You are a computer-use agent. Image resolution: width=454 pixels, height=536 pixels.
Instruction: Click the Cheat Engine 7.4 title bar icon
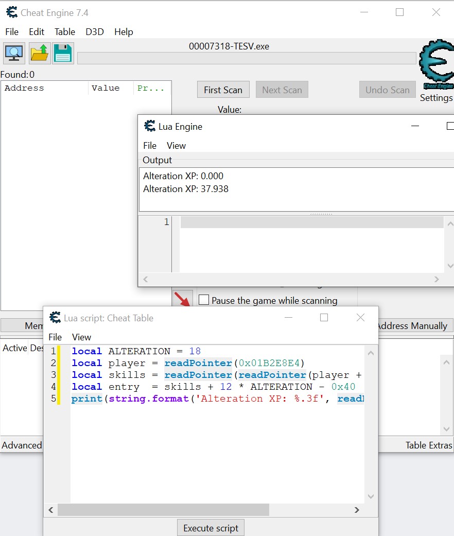[x=12, y=13]
